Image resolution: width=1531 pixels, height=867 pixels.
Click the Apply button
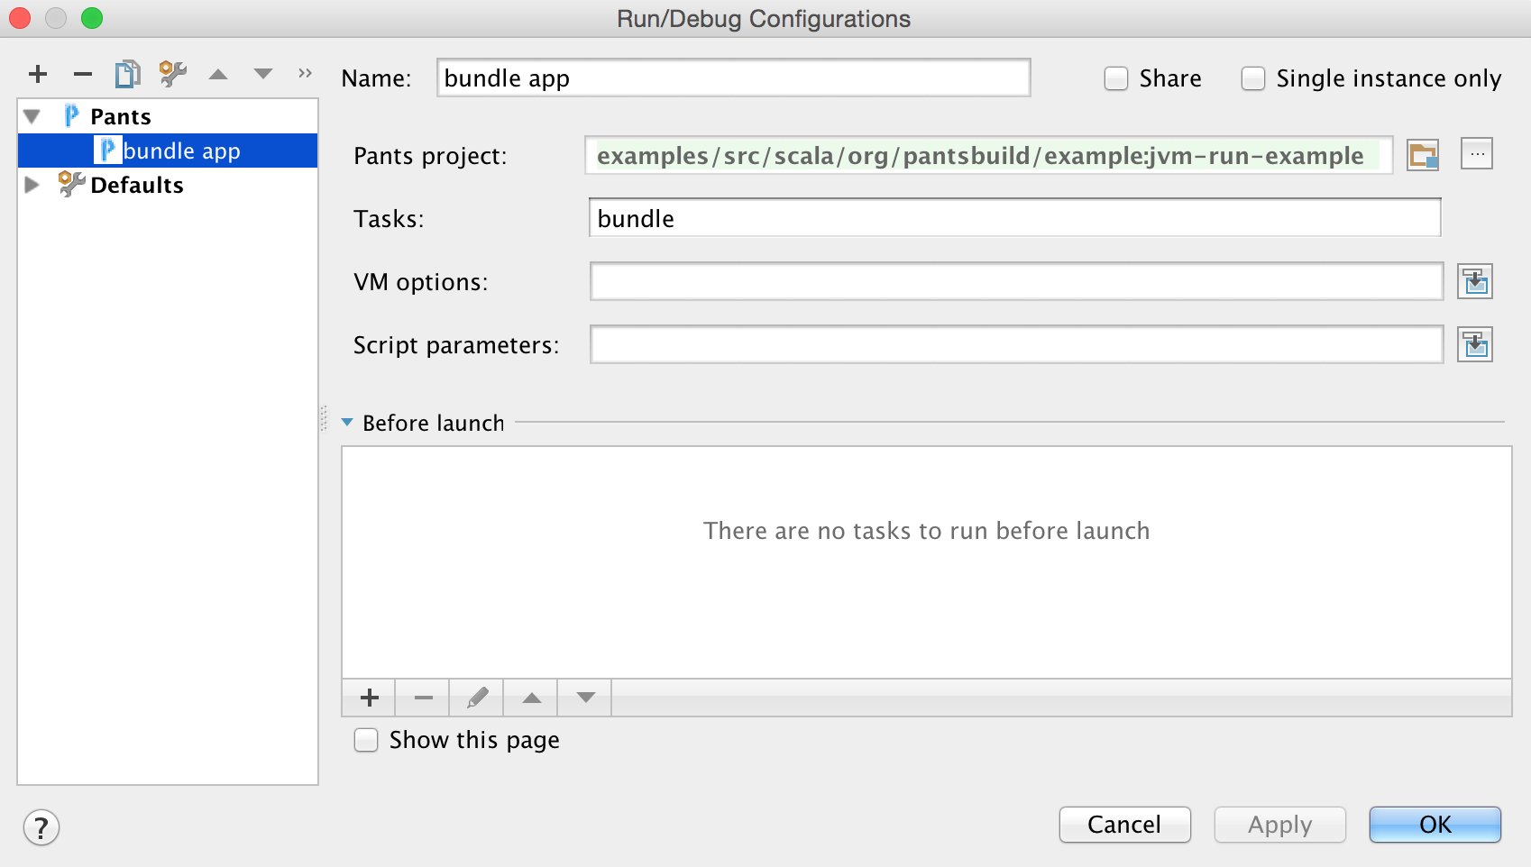1280,825
